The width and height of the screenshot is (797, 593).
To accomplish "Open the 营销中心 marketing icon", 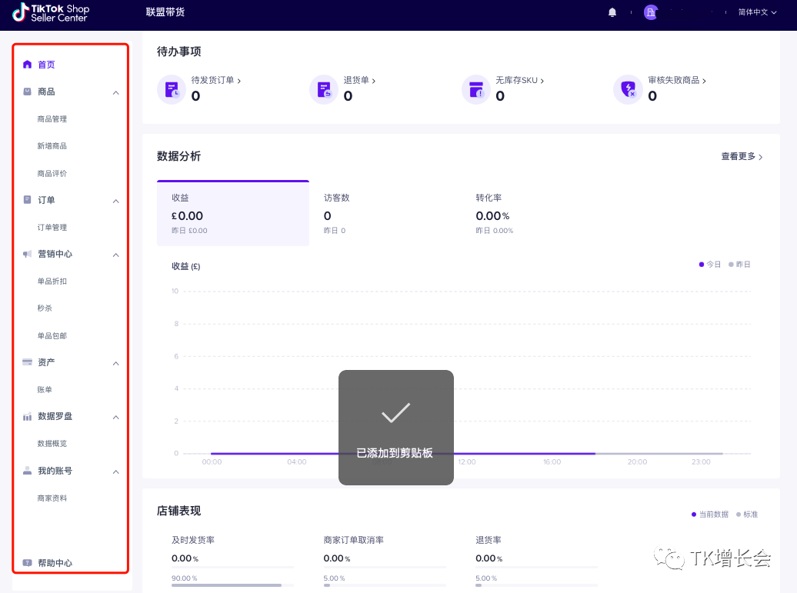I will [x=26, y=254].
